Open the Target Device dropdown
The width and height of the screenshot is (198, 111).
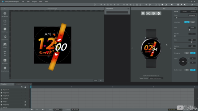pos(156,78)
